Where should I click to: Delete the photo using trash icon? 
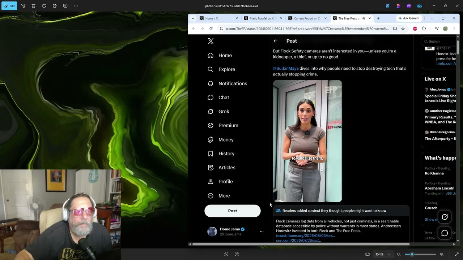[x=33, y=6]
